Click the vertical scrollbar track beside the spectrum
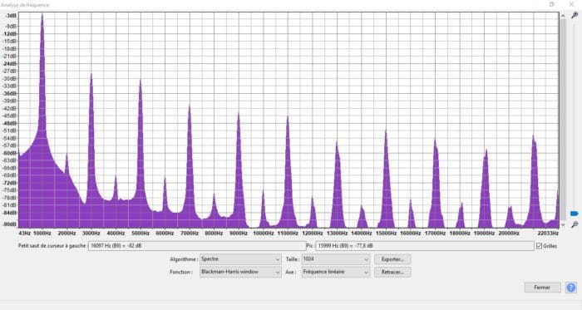The height and width of the screenshot is (310, 582). click(x=563, y=119)
